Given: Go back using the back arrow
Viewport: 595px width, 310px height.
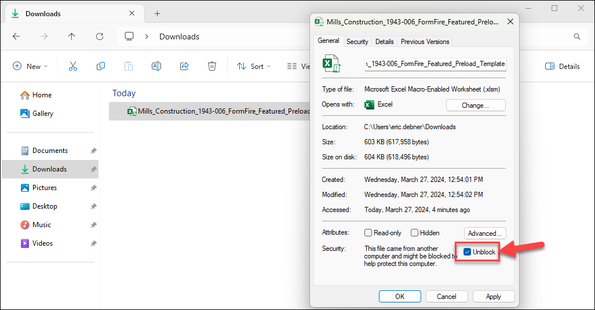Looking at the screenshot, I should click(x=16, y=37).
